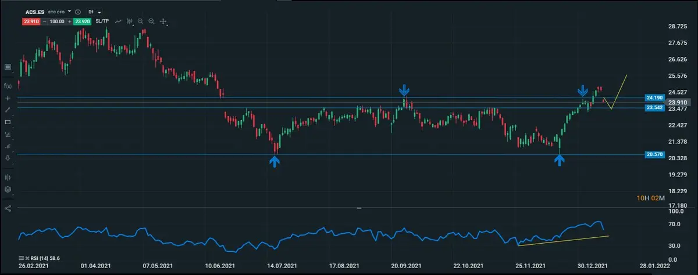Decrease volume with the minus button

tap(43, 21)
